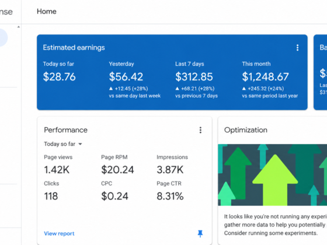327x245 pixels.
Task: Select yesterday's earnings value $56.42
Action: (x=126, y=76)
